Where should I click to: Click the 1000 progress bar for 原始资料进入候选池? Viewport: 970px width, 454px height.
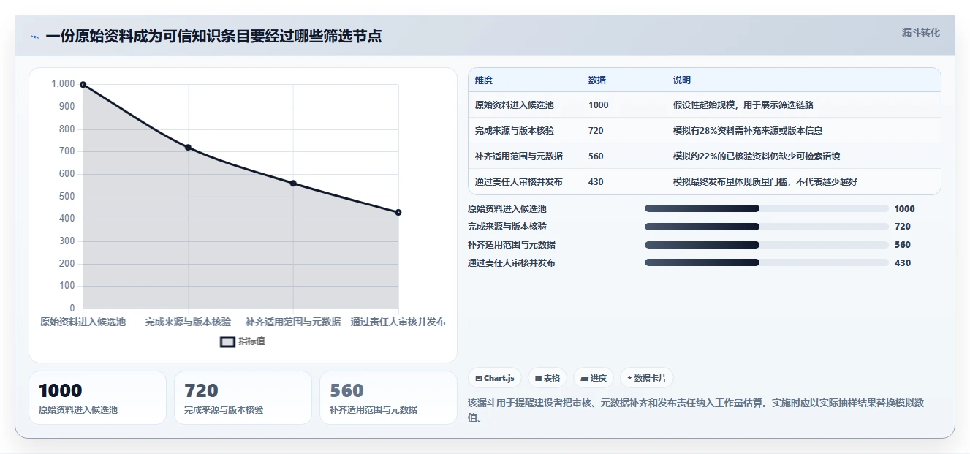click(766, 208)
